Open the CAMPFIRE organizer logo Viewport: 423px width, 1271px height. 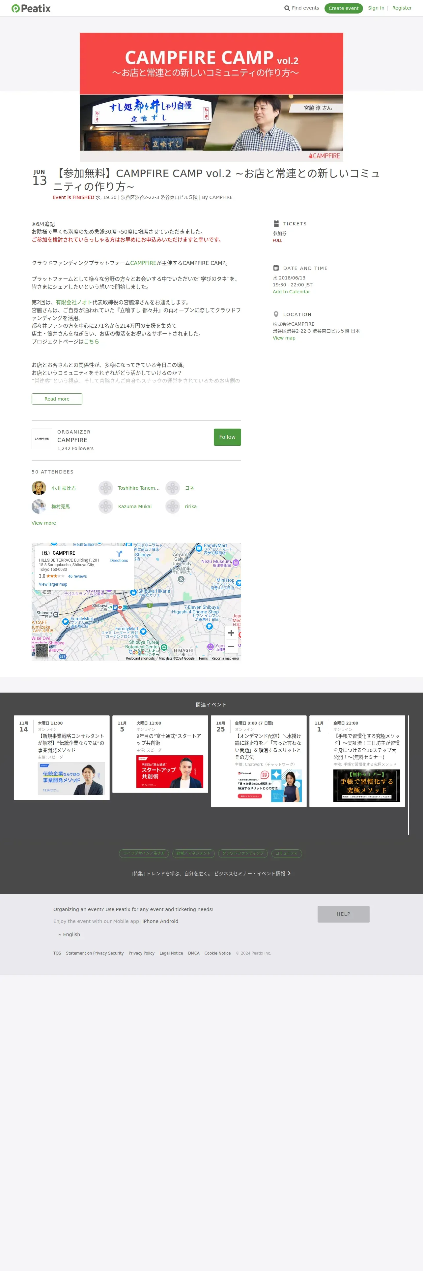(x=42, y=439)
